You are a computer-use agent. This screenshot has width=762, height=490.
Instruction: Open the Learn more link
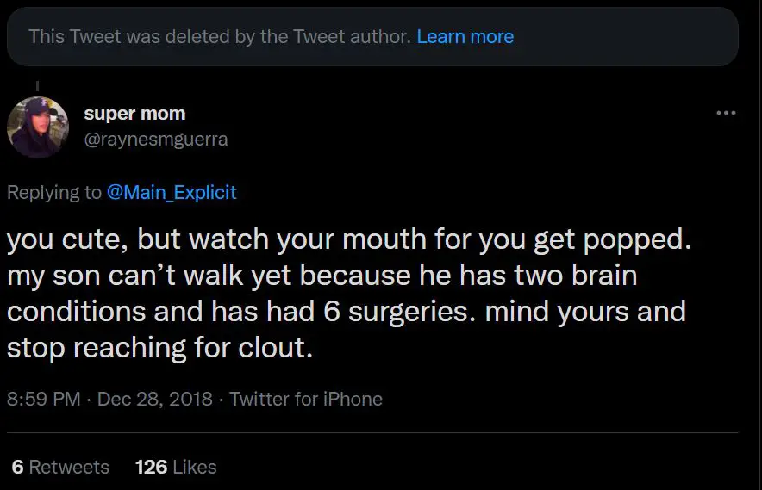click(465, 37)
